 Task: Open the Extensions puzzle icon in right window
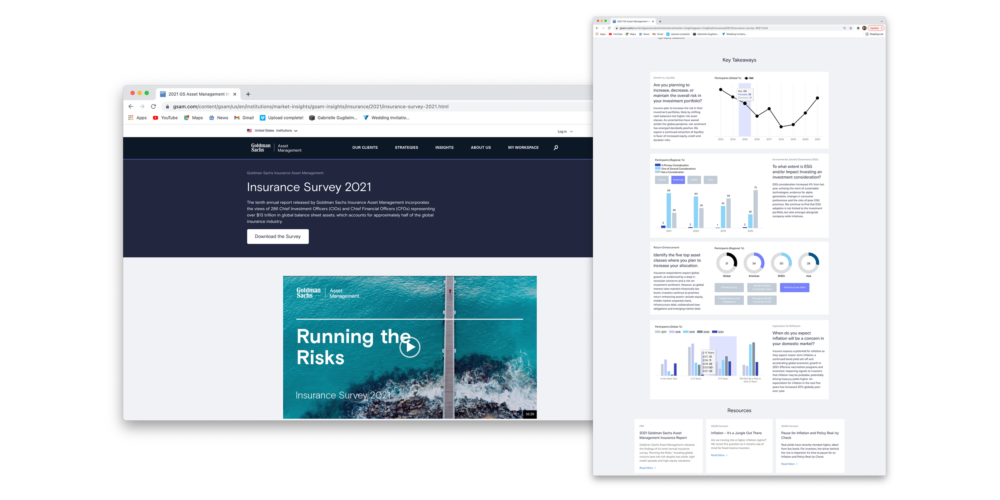tap(858, 28)
